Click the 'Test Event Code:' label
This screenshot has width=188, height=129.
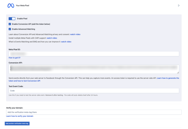[16, 87]
